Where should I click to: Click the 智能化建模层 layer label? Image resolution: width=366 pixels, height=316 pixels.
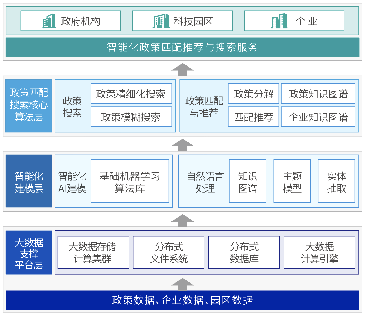[x=29, y=181]
